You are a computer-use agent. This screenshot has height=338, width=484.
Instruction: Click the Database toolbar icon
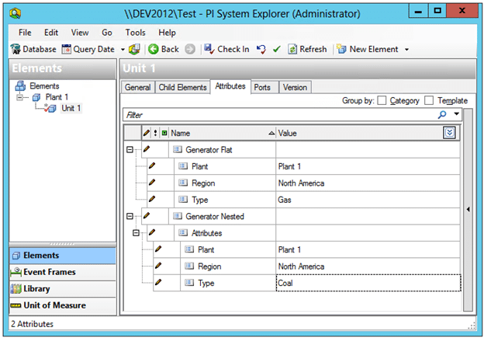click(16, 49)
